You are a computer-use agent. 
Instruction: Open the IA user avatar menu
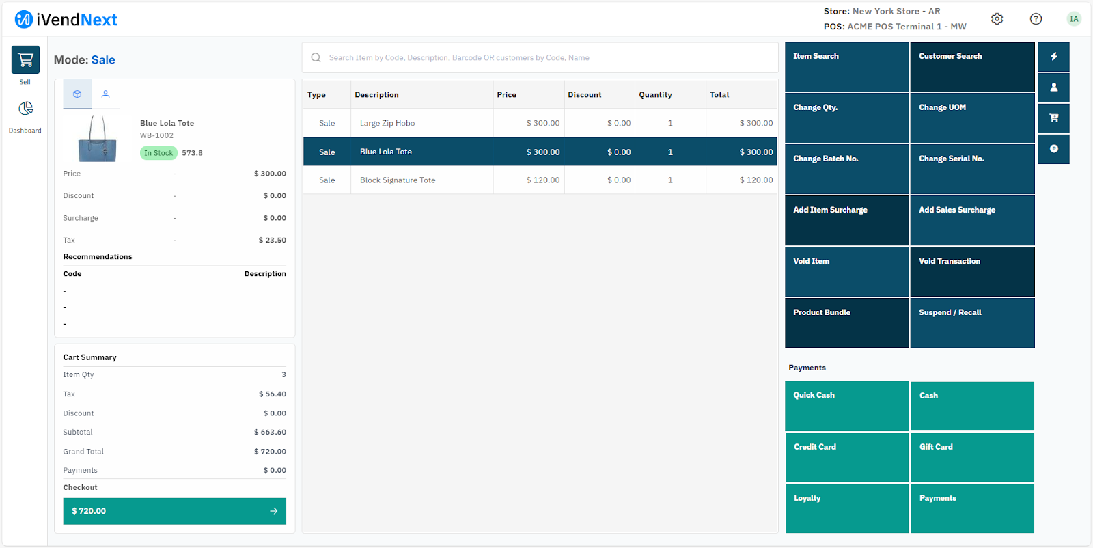point(1074,19)
